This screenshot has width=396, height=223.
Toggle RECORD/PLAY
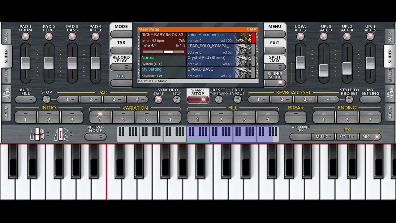121,67
